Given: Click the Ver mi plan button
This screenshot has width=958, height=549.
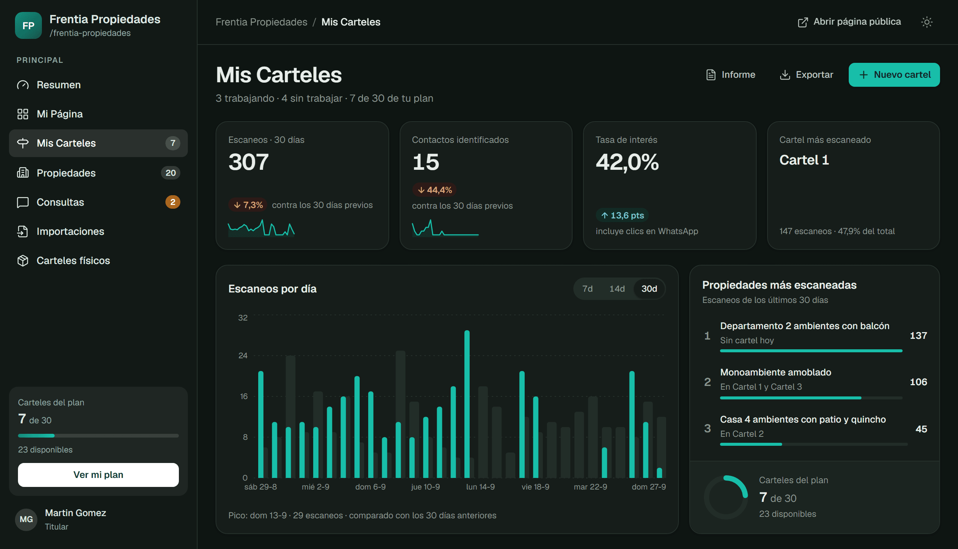Looking at the screenshot, I should tap(98, 475).
